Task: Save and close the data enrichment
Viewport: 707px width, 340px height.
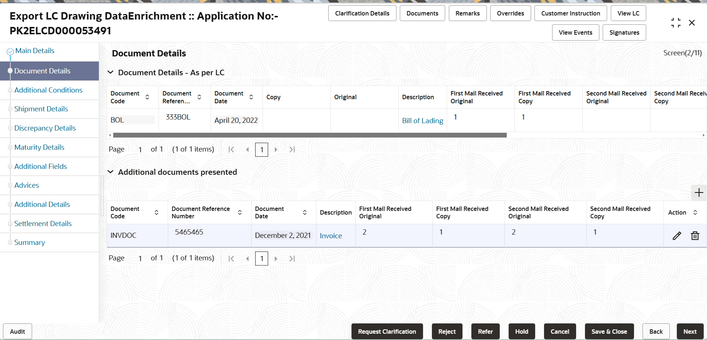Action: click(x=609, y=331)
